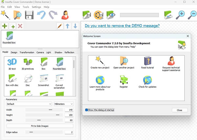
Task: Click Fit to Side Images button
Action: tap(40, 126)
